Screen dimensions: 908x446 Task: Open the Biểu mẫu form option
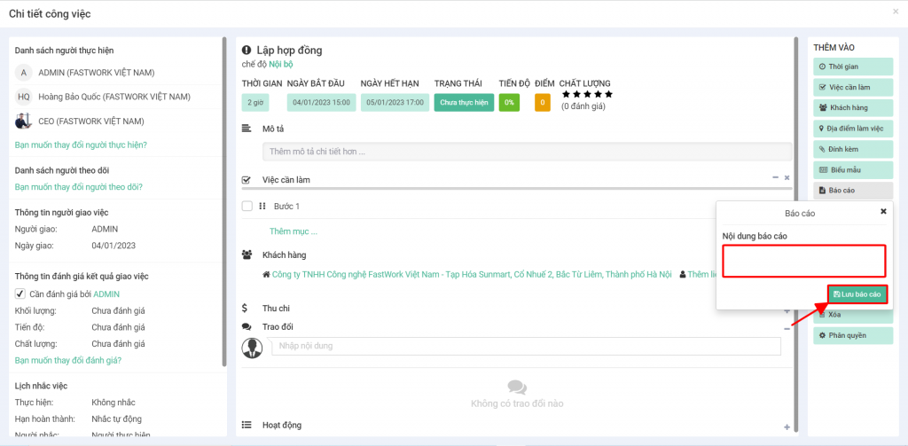[852, 169]
